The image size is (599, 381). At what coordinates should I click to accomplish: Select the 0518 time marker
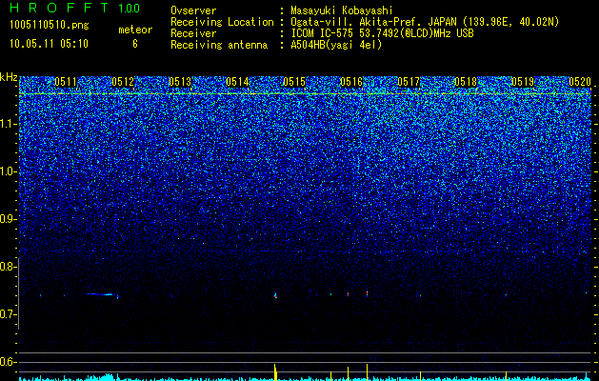click(466, 82)
